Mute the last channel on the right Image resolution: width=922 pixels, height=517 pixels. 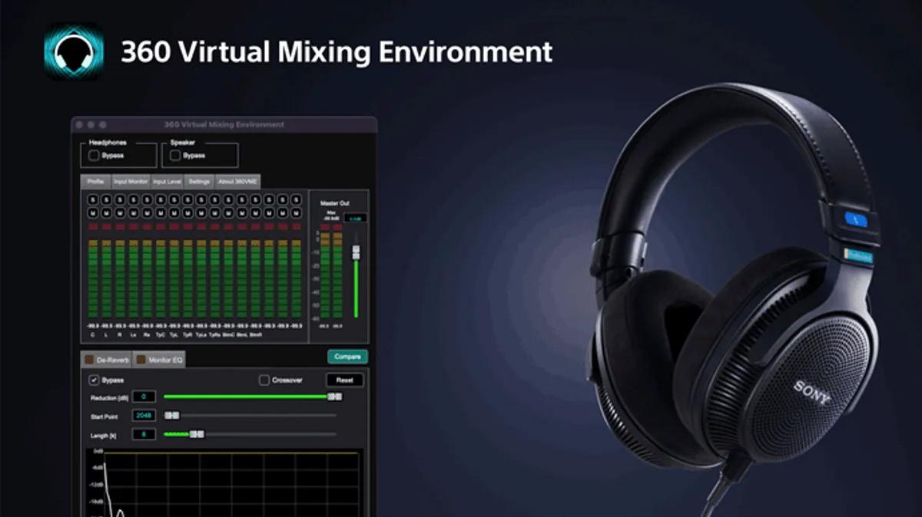(296, 212)
